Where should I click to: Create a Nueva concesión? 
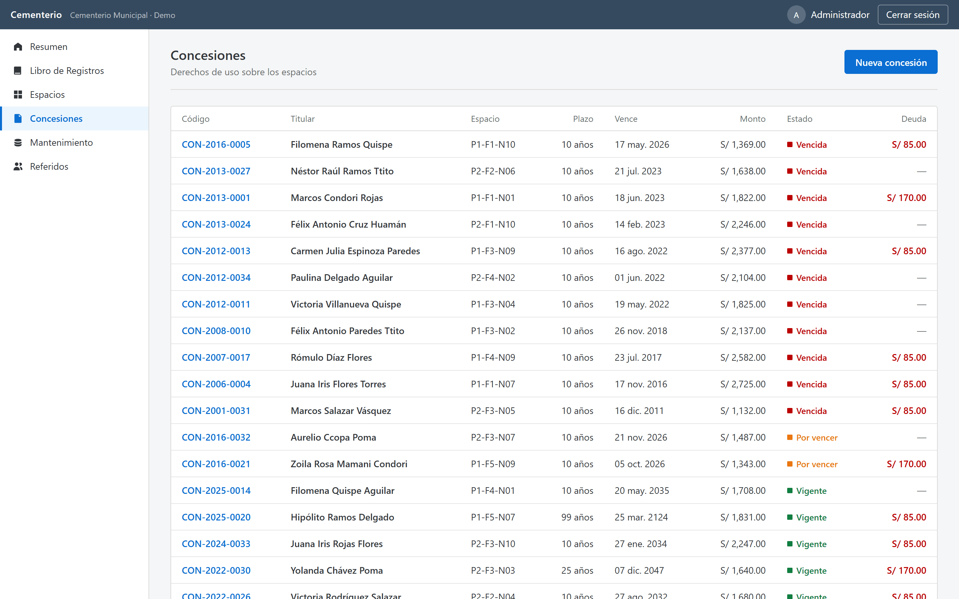click(890, 62)
